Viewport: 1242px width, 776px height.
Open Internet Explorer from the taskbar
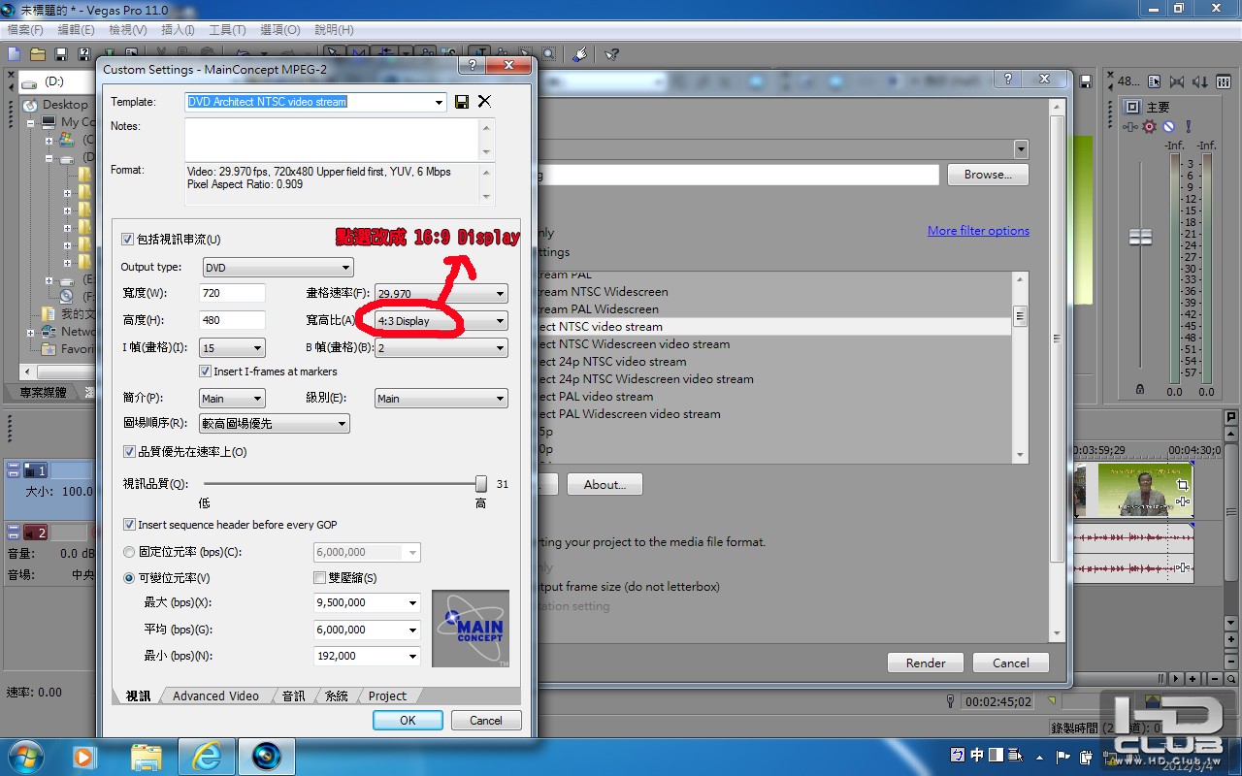(x=207, y=755)
